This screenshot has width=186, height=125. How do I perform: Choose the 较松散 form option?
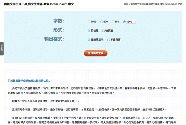click(89, 31)
